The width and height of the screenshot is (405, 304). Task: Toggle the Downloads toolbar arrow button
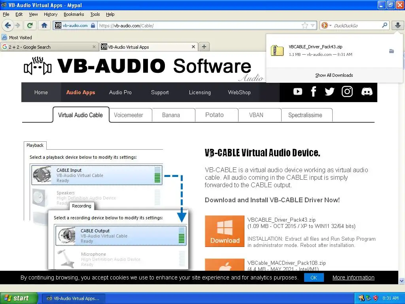pos(398,25)
